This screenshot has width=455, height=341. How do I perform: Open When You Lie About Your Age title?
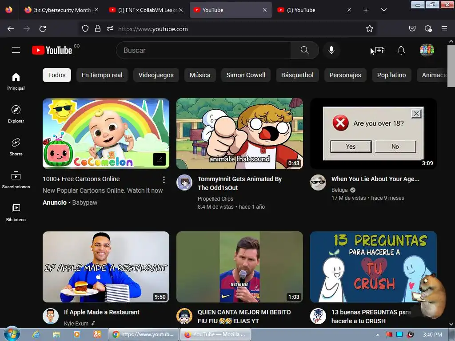[x=375, y=179]
